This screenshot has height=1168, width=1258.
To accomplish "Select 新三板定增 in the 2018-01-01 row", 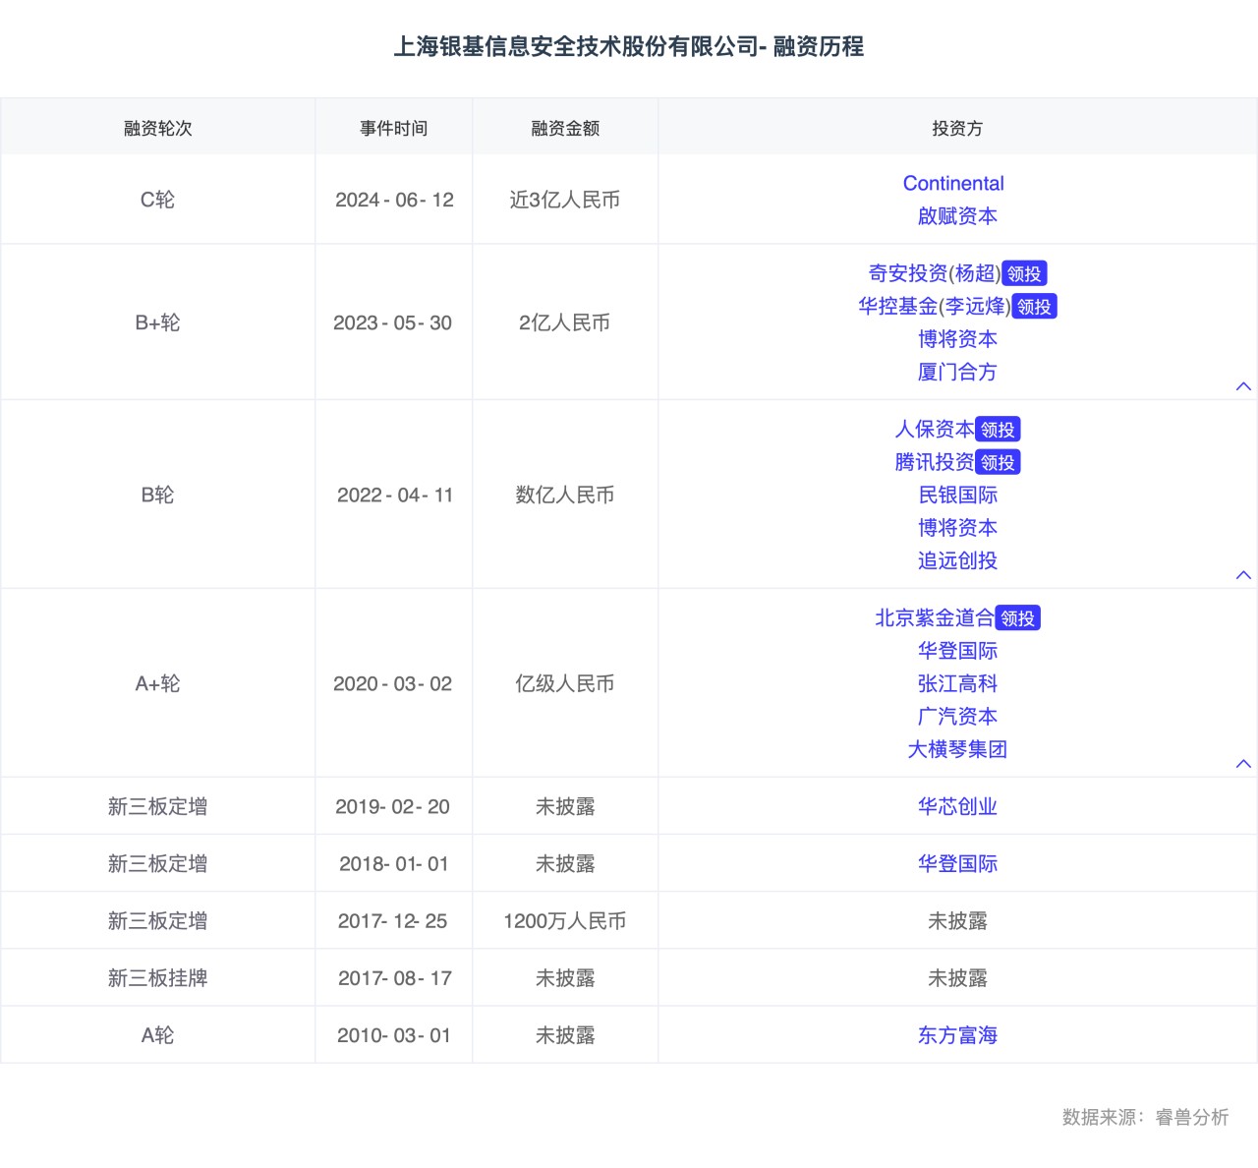I will (x=157, y=863).
